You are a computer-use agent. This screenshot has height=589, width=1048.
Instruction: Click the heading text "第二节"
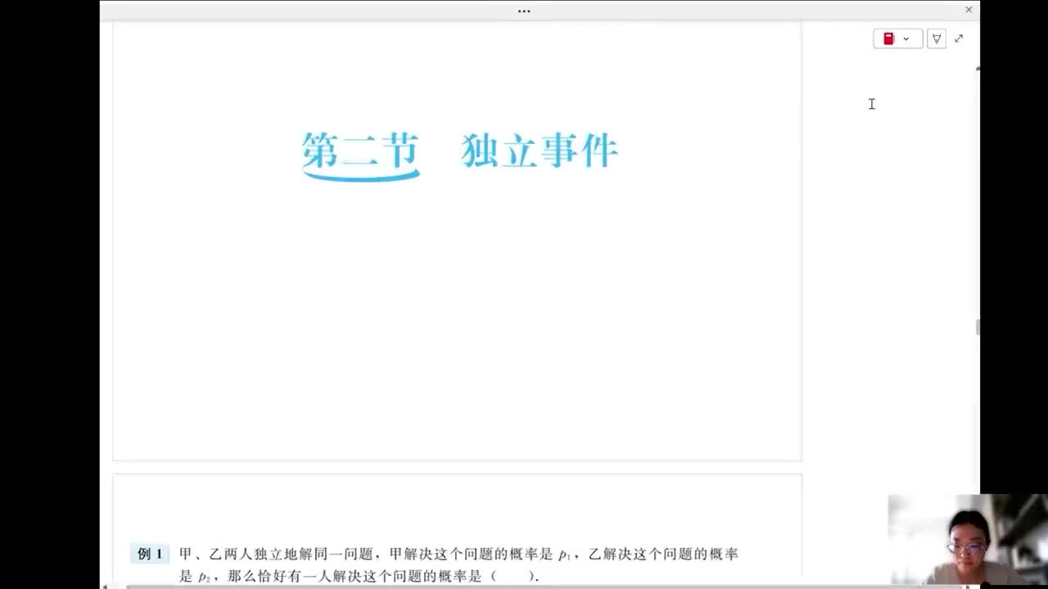click(360, 151)
